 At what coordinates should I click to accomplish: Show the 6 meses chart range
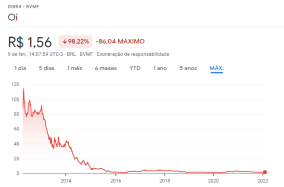[x=106, y=68]
